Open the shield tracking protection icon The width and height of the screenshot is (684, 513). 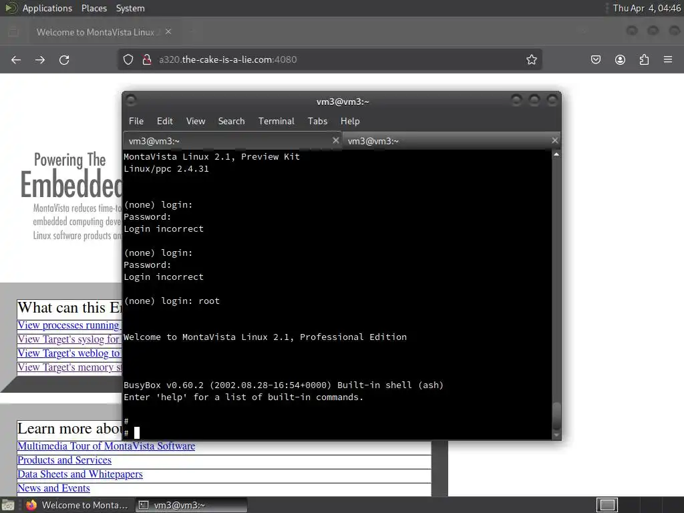[x=128, y=59]
